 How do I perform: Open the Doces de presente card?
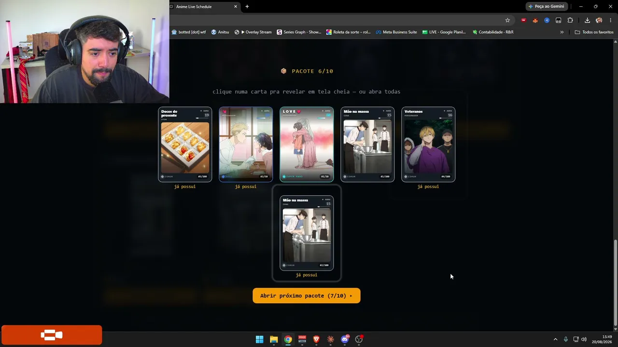[x=185, y=144]
